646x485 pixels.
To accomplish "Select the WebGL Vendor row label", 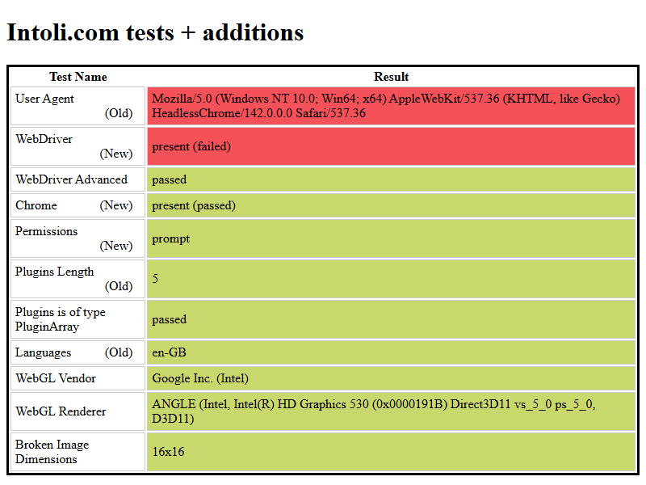I will 78,378.
